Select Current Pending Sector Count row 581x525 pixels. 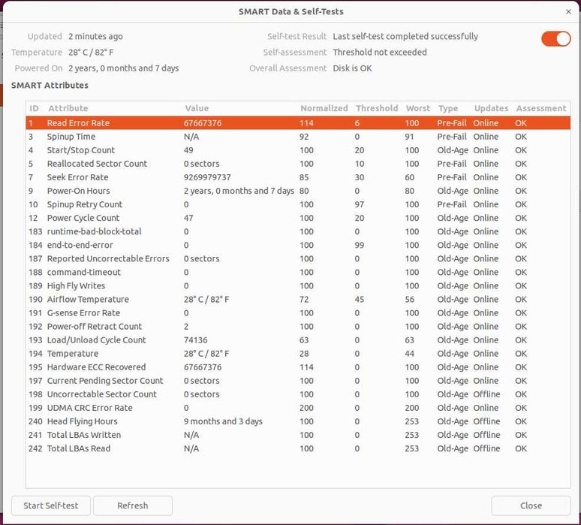point(298,381)
